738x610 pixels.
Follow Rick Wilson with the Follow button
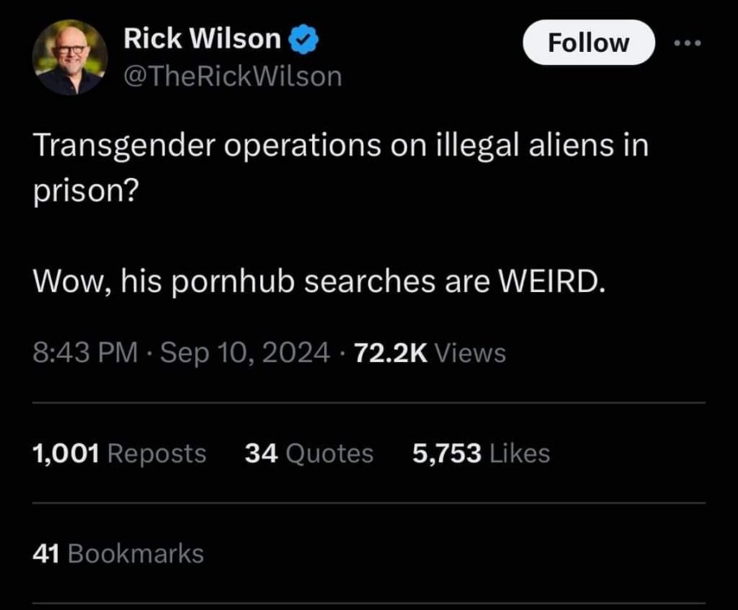click(588, 42)
